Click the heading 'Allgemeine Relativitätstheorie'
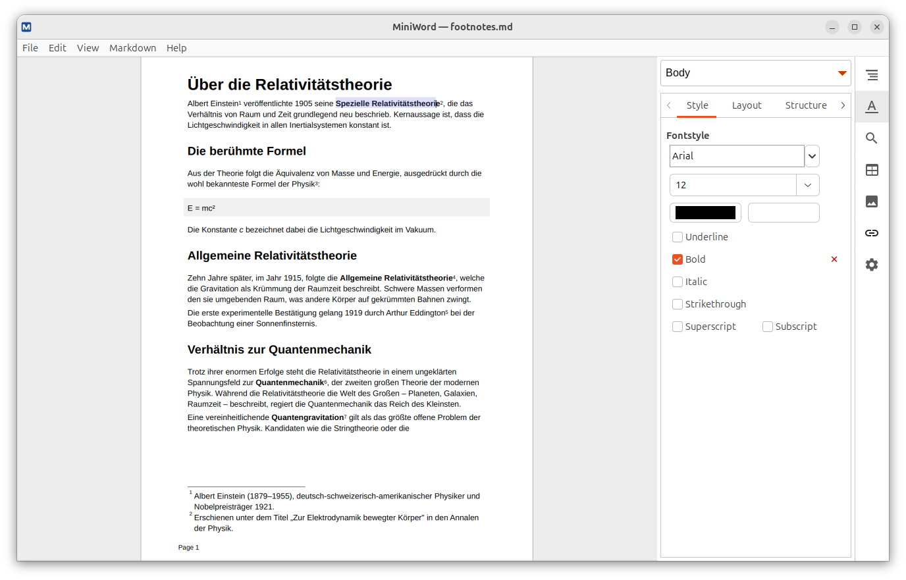Screen dimensions: 906x580 (272, 256)
